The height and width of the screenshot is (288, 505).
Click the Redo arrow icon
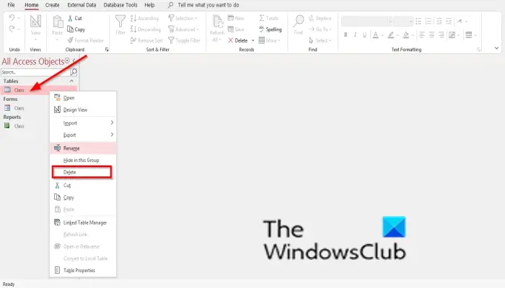tap(12, 29)
